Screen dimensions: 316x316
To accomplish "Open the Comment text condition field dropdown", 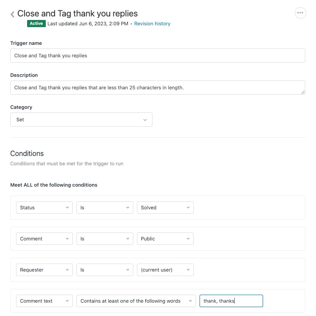I will coord(44,301).
